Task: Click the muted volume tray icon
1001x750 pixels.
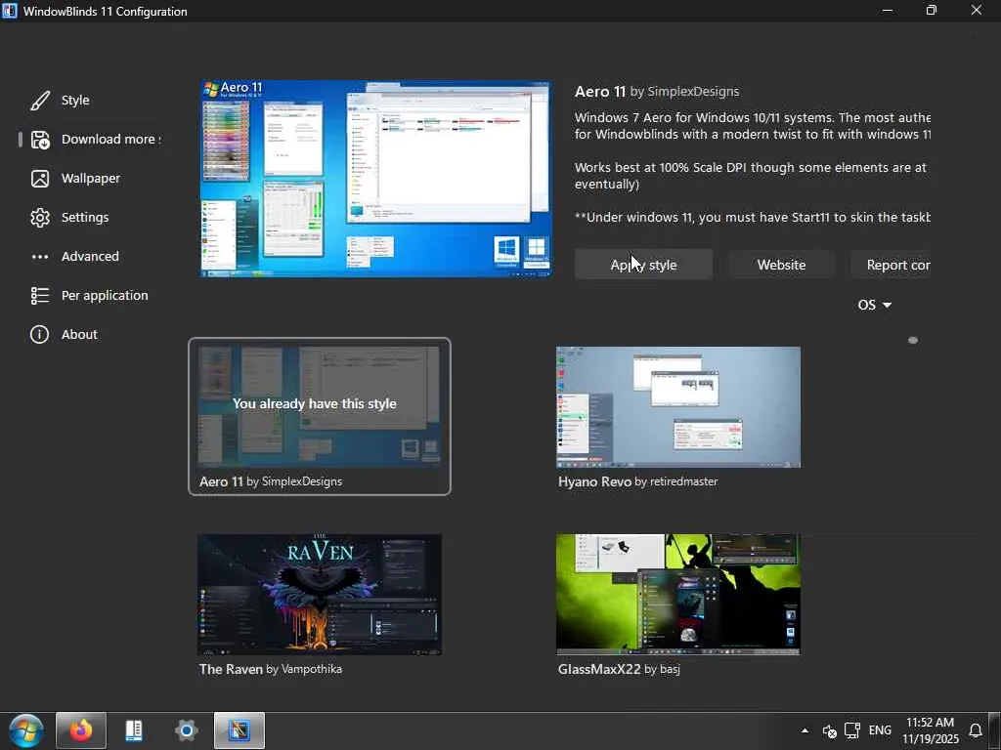Action: coord(829,730)
